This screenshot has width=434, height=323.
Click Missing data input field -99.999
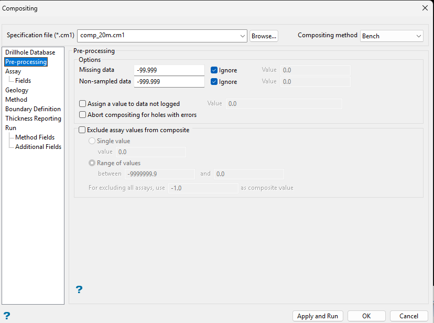point(169,70)
